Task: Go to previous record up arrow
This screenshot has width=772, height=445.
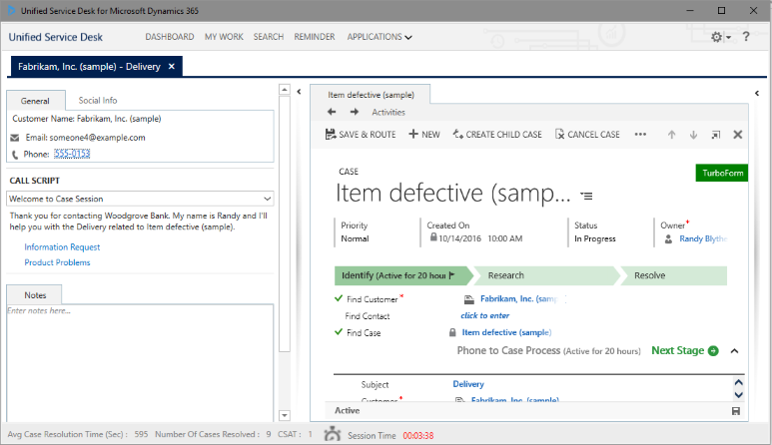Action: pyautogui.click(x=671, y=135)
